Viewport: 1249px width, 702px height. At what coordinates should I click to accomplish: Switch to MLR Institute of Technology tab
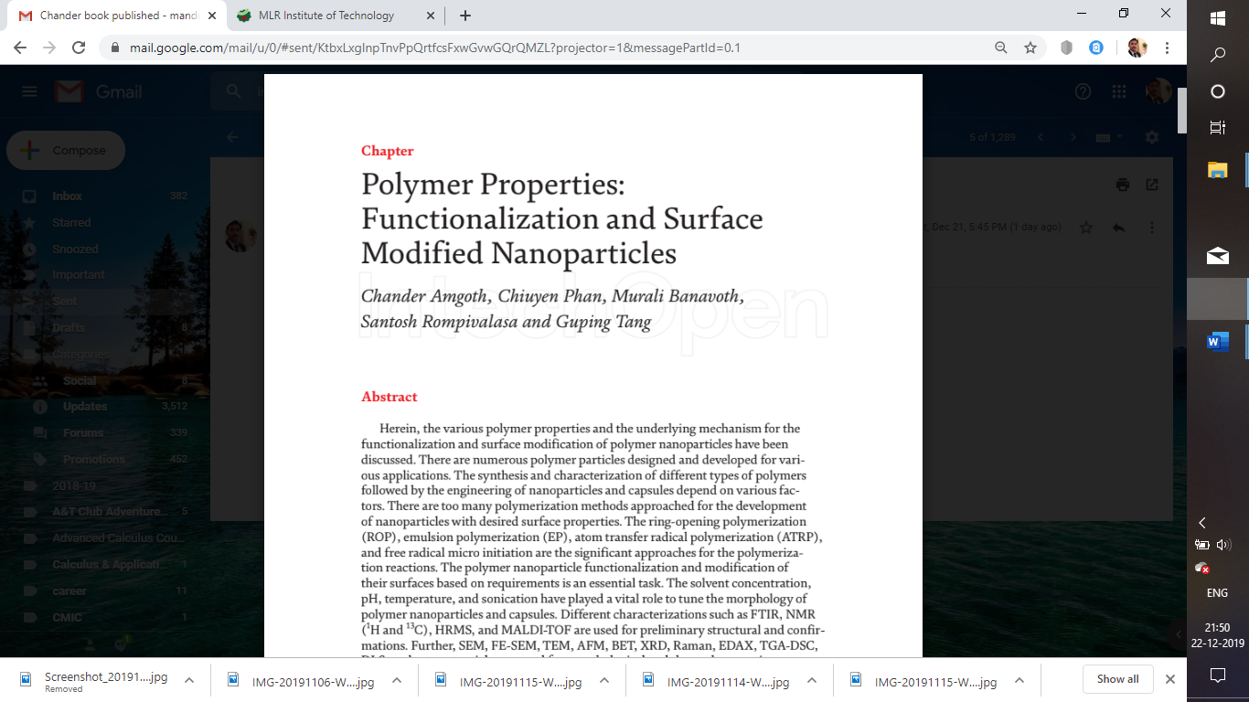[326, 16]
